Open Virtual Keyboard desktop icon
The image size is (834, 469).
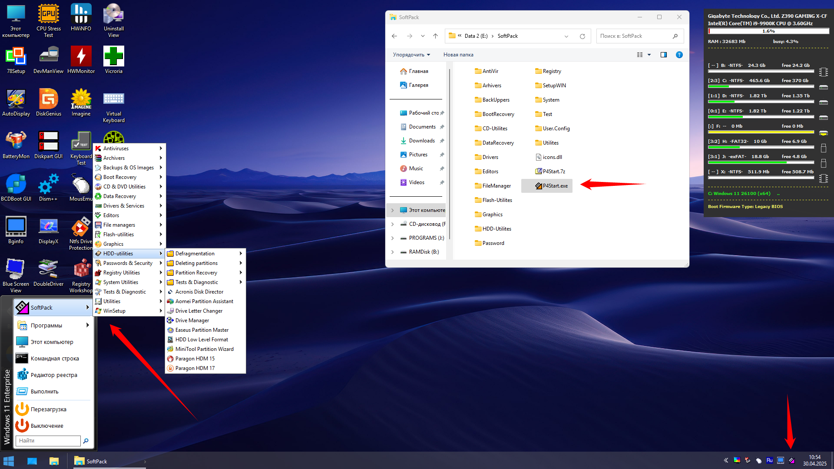(113, 106)
